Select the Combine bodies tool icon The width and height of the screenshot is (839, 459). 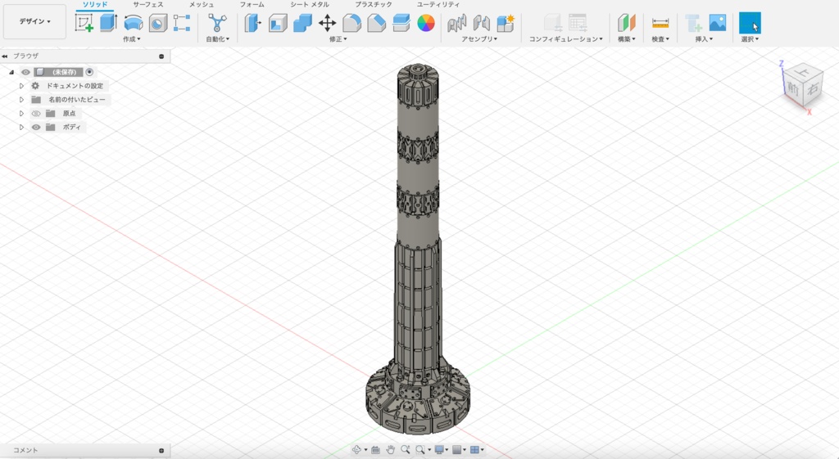coord(302,23)
